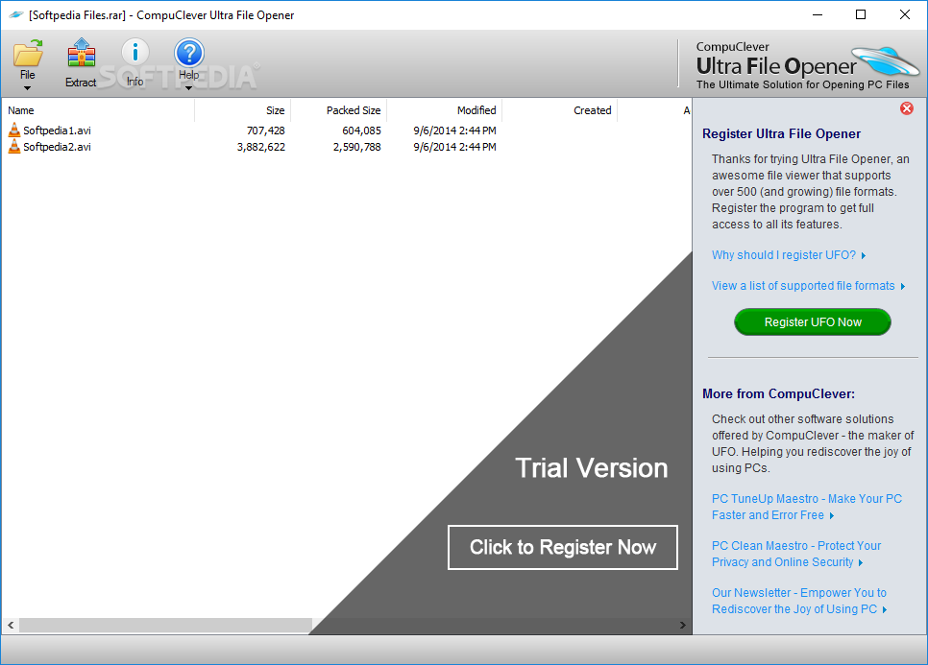928x665 pixels.
Task: Click the Help question mark icon
Action: (x=189, y=53)
